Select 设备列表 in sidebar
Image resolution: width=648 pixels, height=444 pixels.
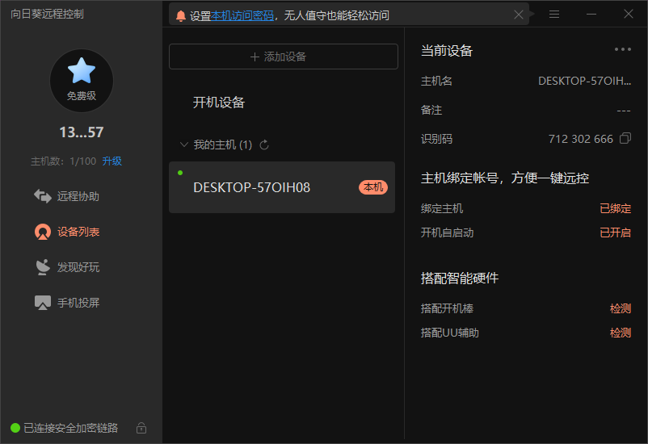pyautogui.click(x=66, y=232)
